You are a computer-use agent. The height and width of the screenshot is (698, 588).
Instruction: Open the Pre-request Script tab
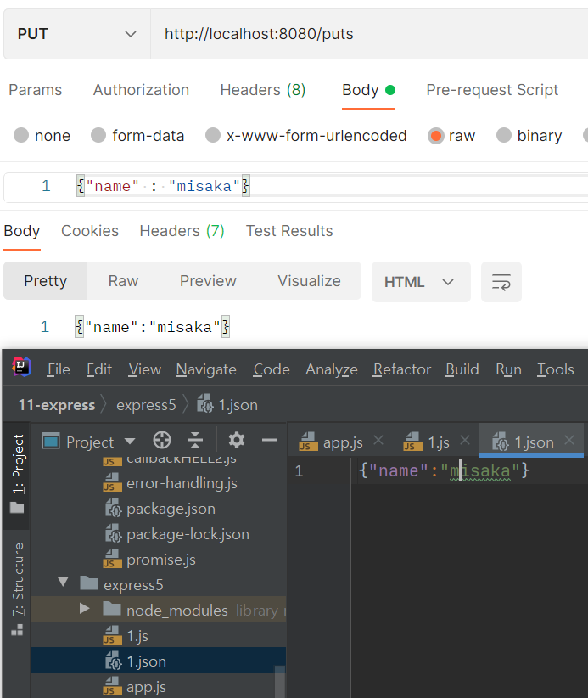(492, 90)
